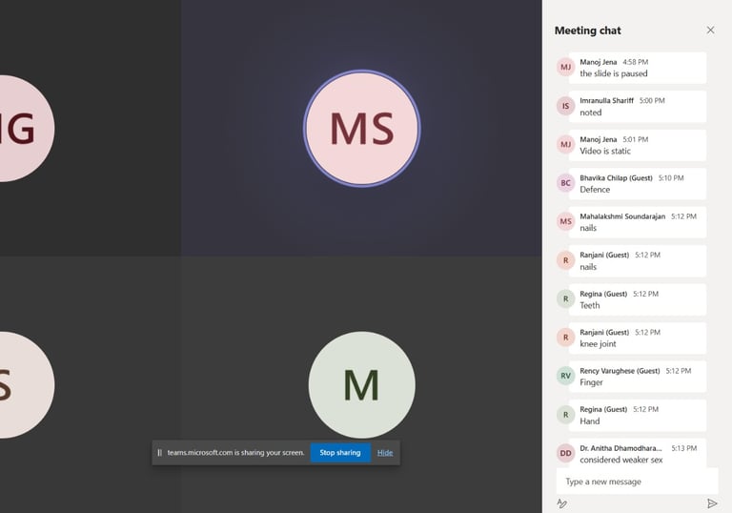Close the Meeting chat panel

[710, 31]
